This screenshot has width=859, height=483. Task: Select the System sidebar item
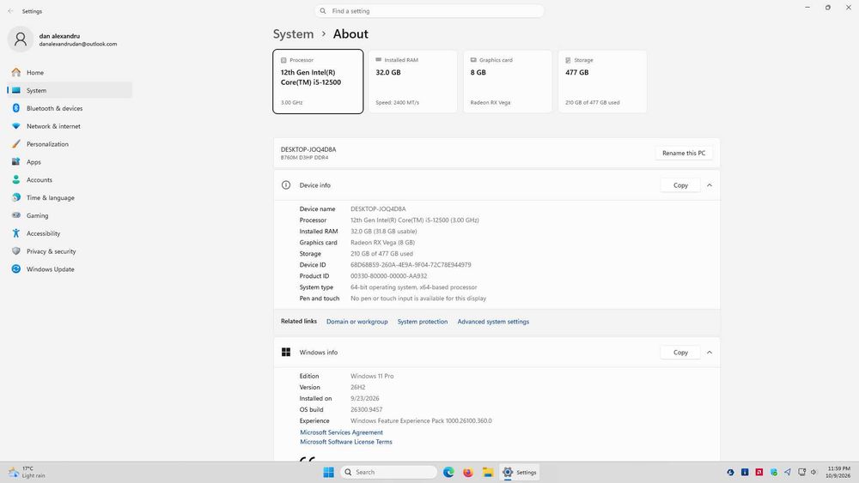70,90
